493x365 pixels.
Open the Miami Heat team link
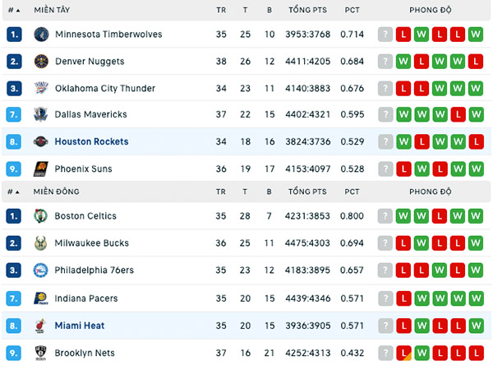(x=80, y=326)
